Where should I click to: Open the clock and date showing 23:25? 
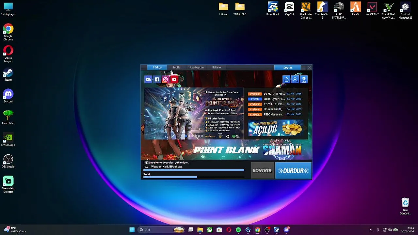pyautogui.click(x=408, y=230)
